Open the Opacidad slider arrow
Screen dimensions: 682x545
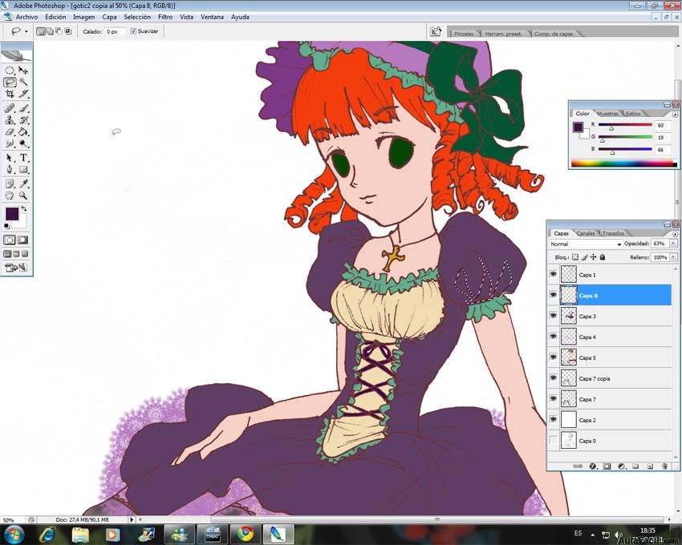(673, 244)
